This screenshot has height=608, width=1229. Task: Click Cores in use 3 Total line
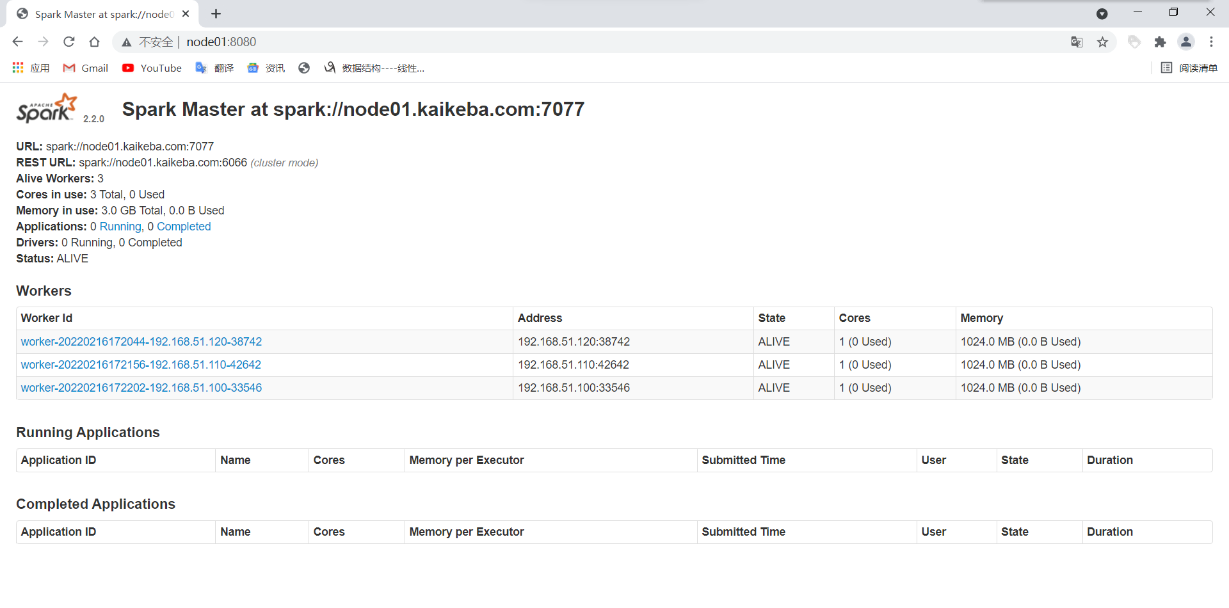coord(90,195)
